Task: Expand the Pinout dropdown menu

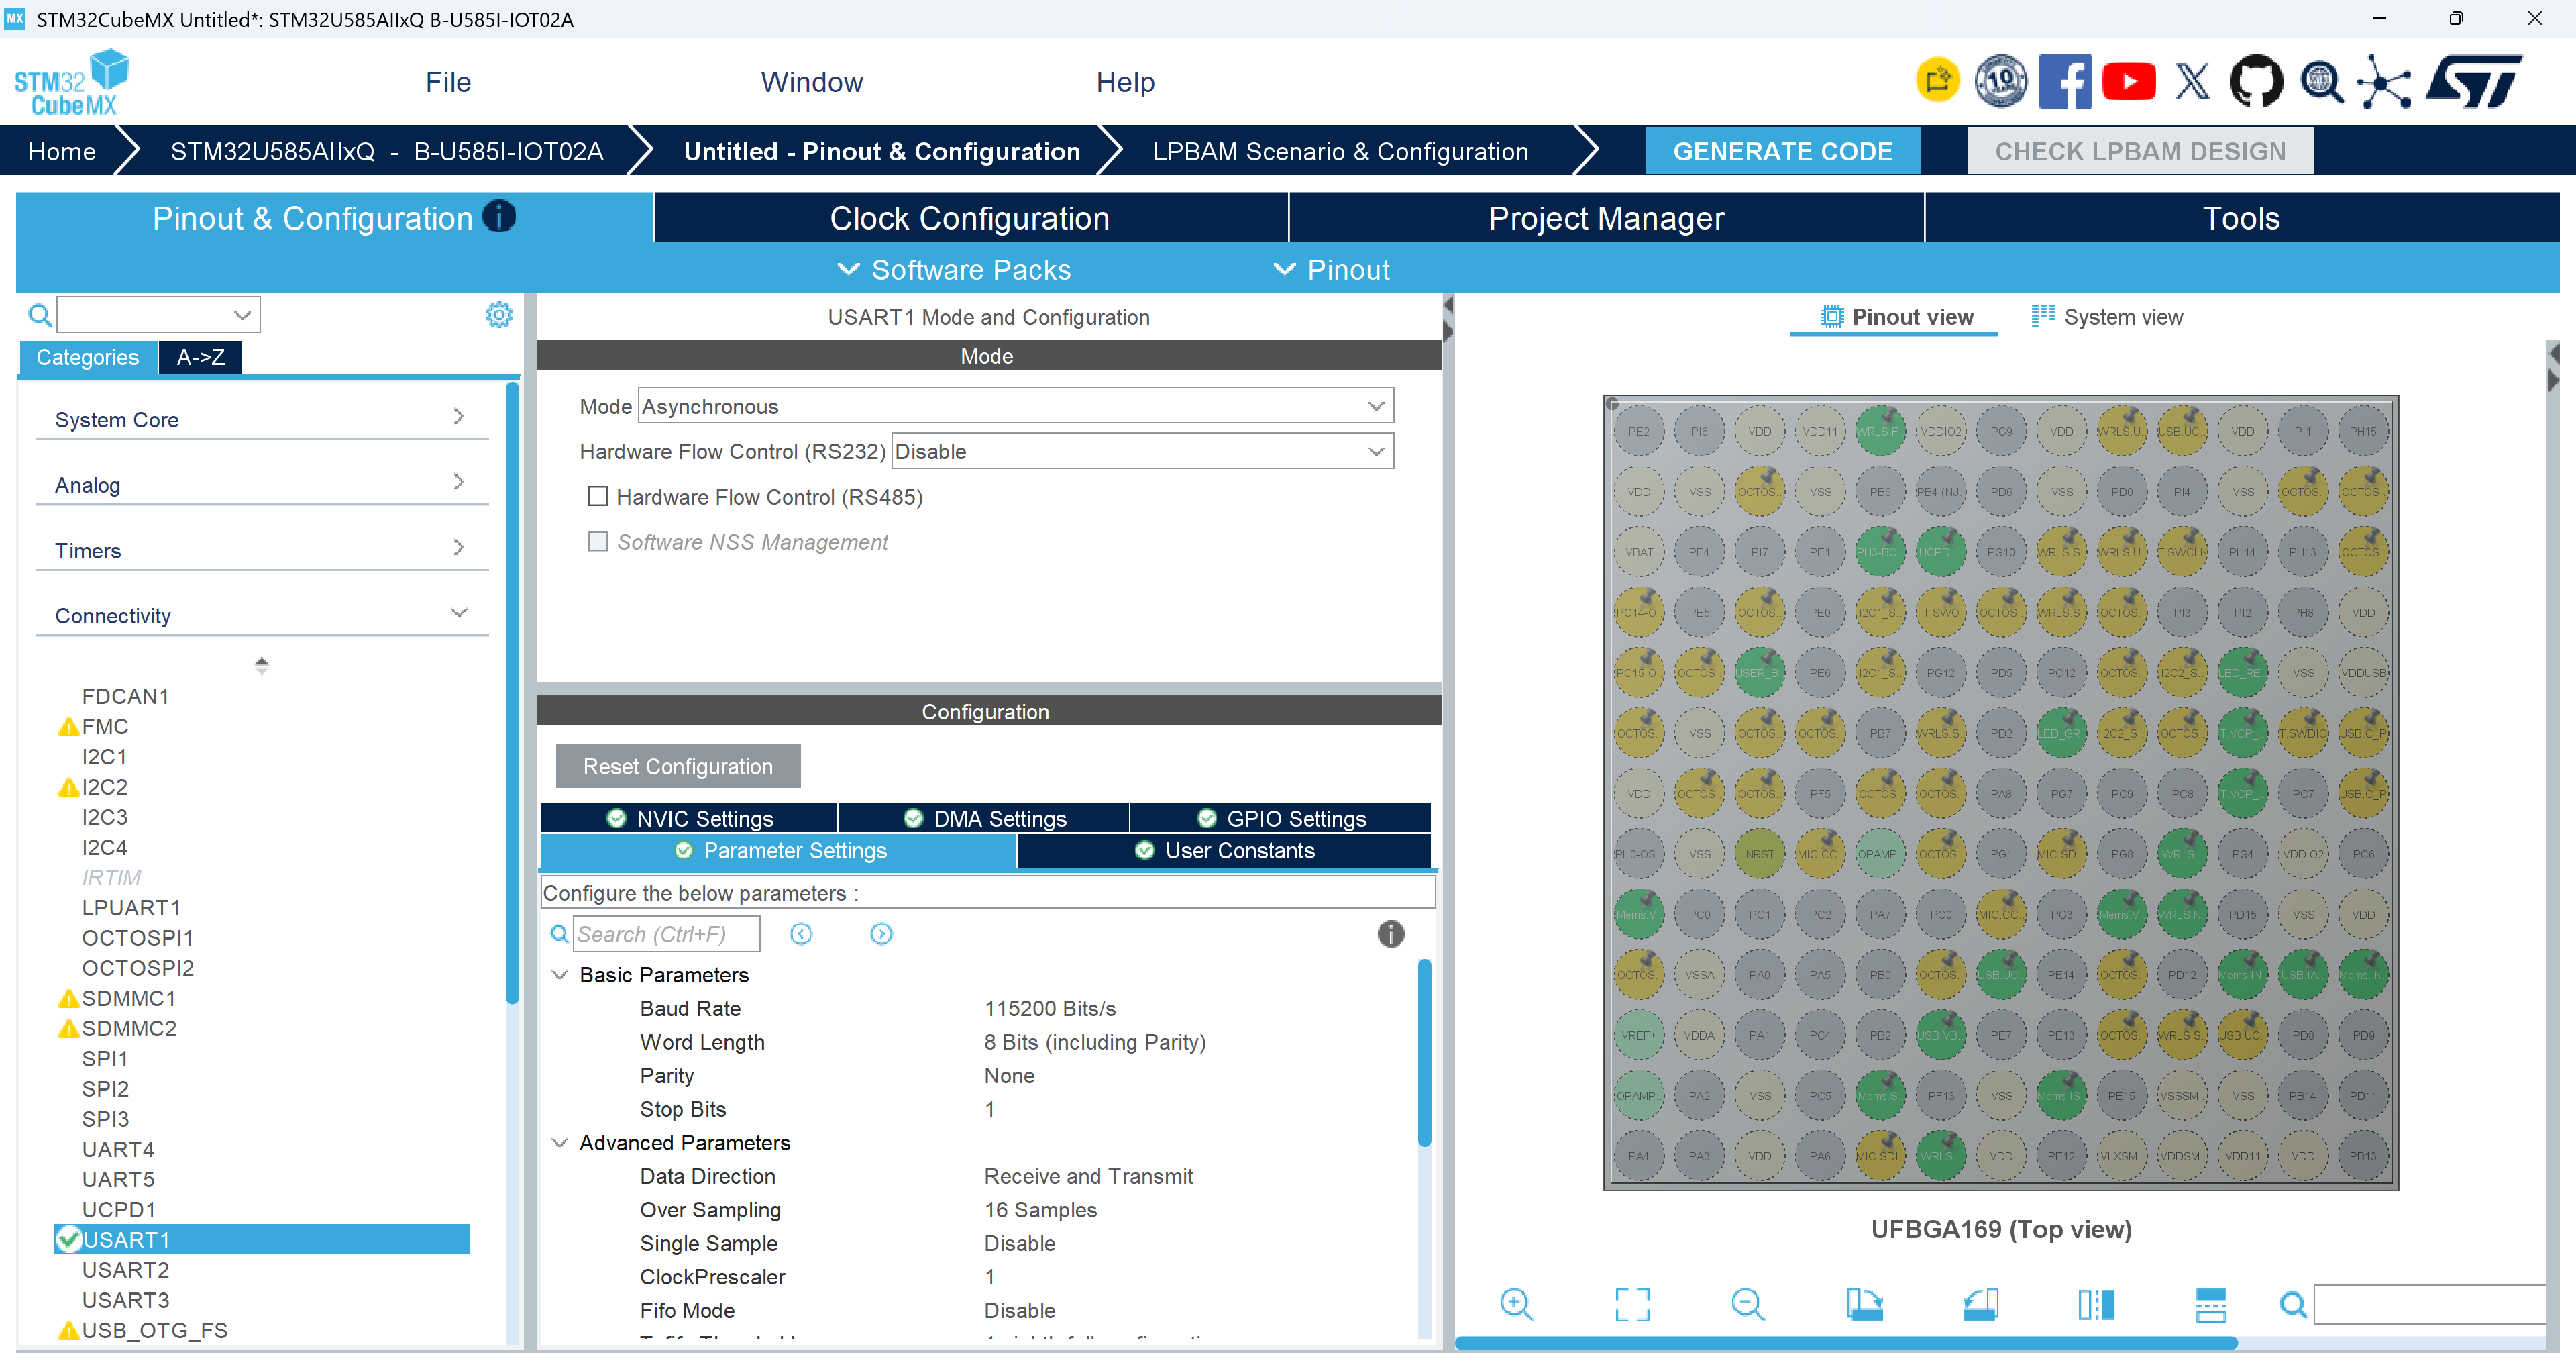Action: [x=1331, y=270]
